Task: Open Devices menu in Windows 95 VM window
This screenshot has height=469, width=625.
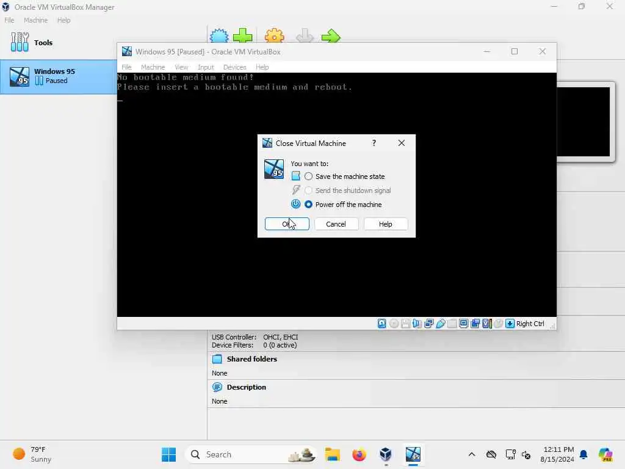Action: [235, 67]
